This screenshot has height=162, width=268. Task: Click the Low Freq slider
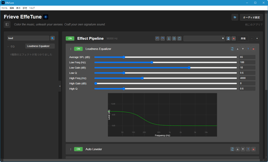[x=165, y=62]
